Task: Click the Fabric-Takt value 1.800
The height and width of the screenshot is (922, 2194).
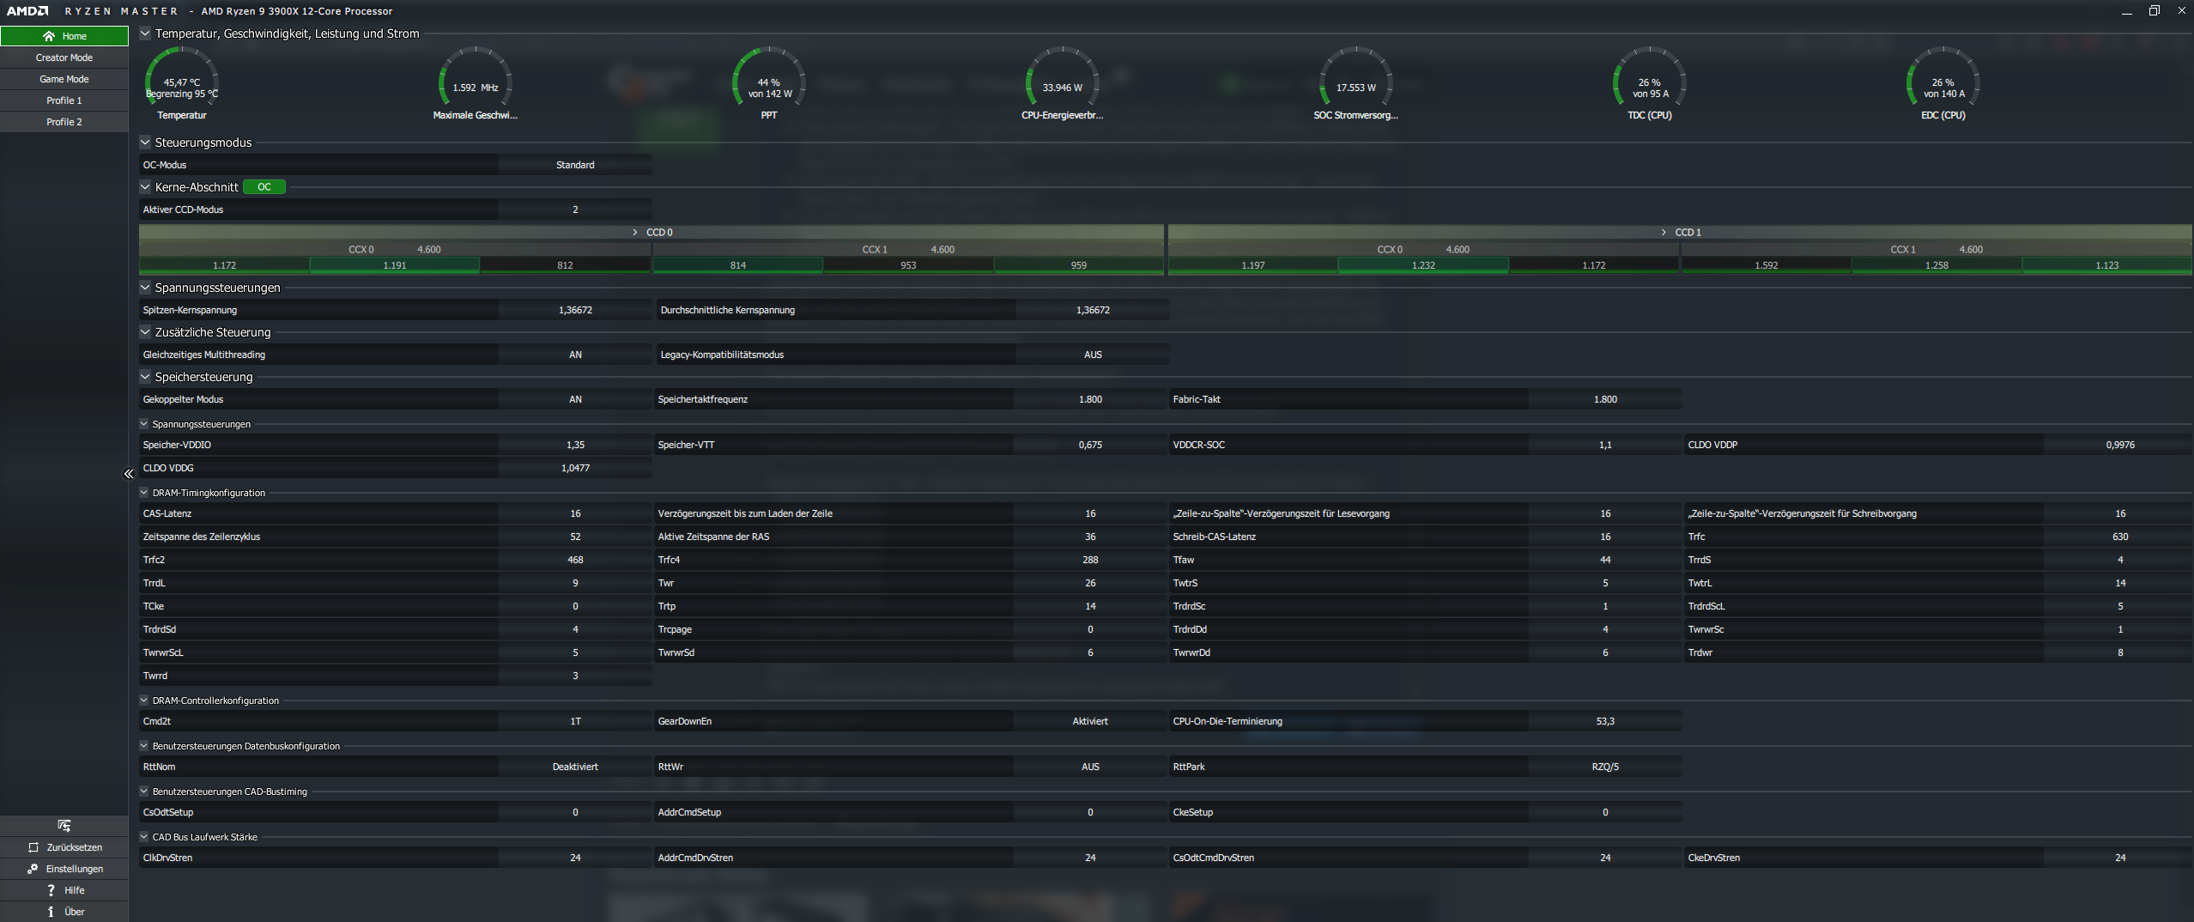Action: [1605, 399]
